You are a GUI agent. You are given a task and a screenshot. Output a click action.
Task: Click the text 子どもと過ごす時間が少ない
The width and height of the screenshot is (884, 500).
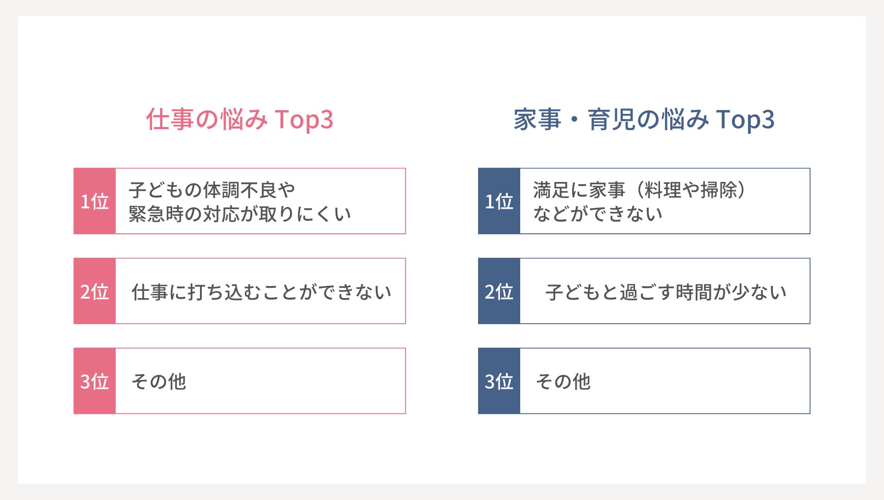click(666, 292)
